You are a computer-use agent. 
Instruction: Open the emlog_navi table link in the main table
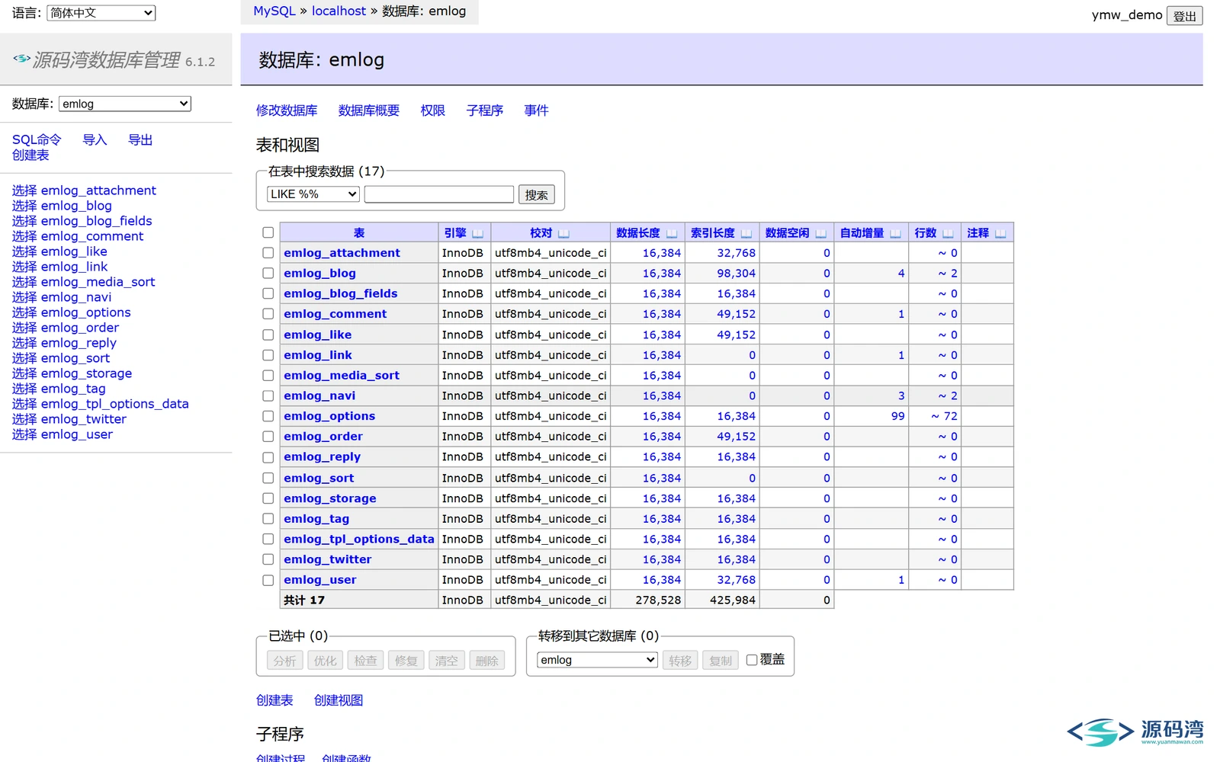pos(319,395)
